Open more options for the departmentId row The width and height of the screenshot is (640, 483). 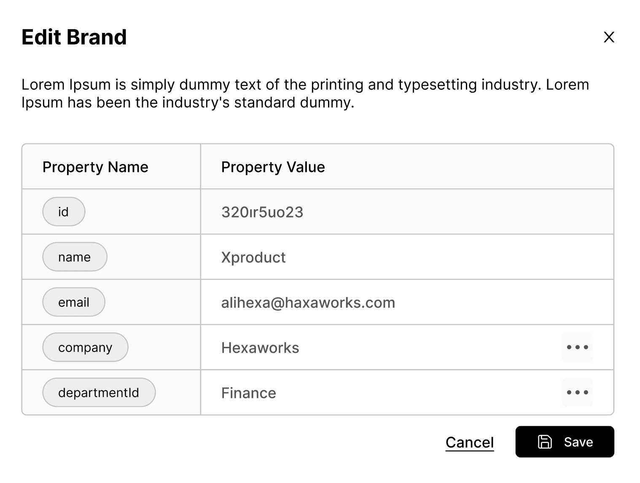[577, 392]
